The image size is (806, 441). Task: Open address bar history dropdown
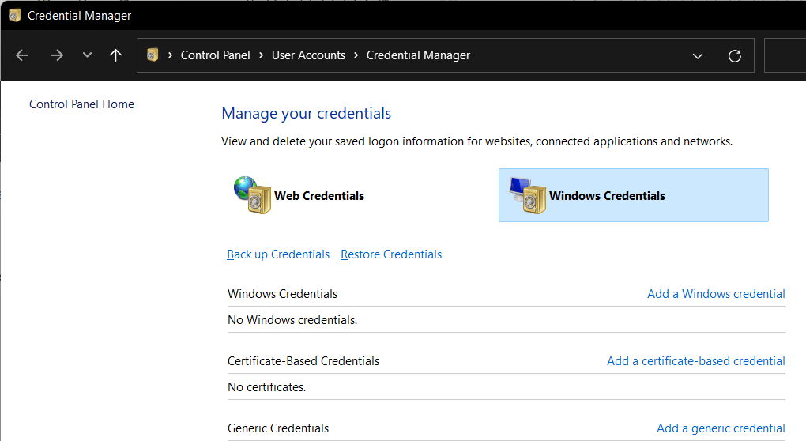pyautogui.click(x=698, y=55)
